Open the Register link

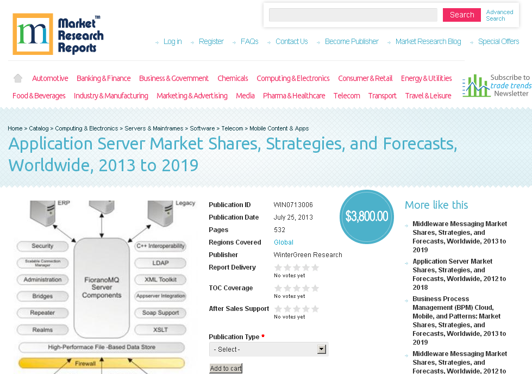(211, 41)
